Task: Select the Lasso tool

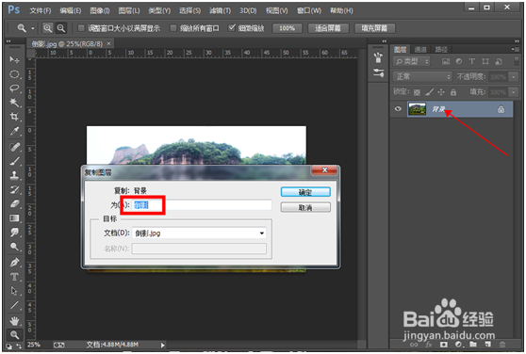Action: click(x=14, y=88)
